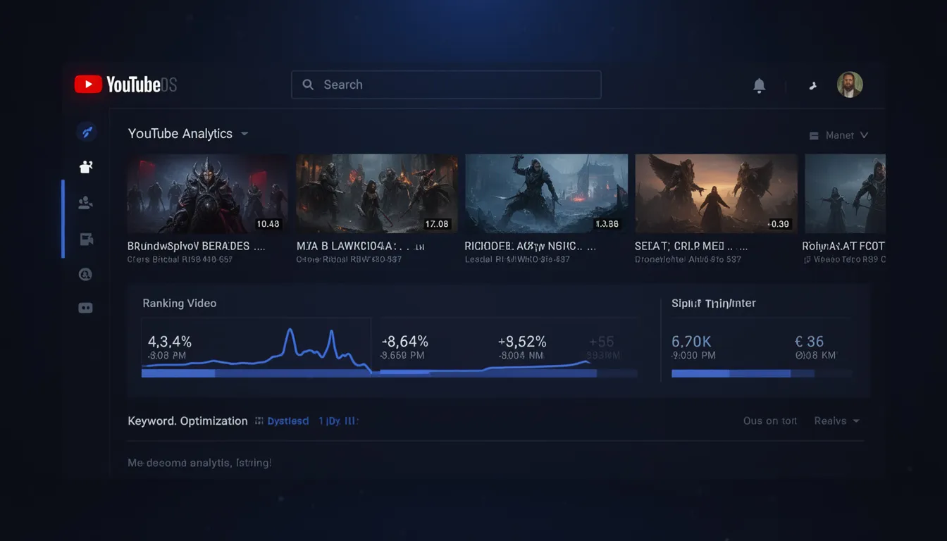Select the white presenter icon in the sidebar
This screenshot has width=947, height=541.
tap(86, 167)
